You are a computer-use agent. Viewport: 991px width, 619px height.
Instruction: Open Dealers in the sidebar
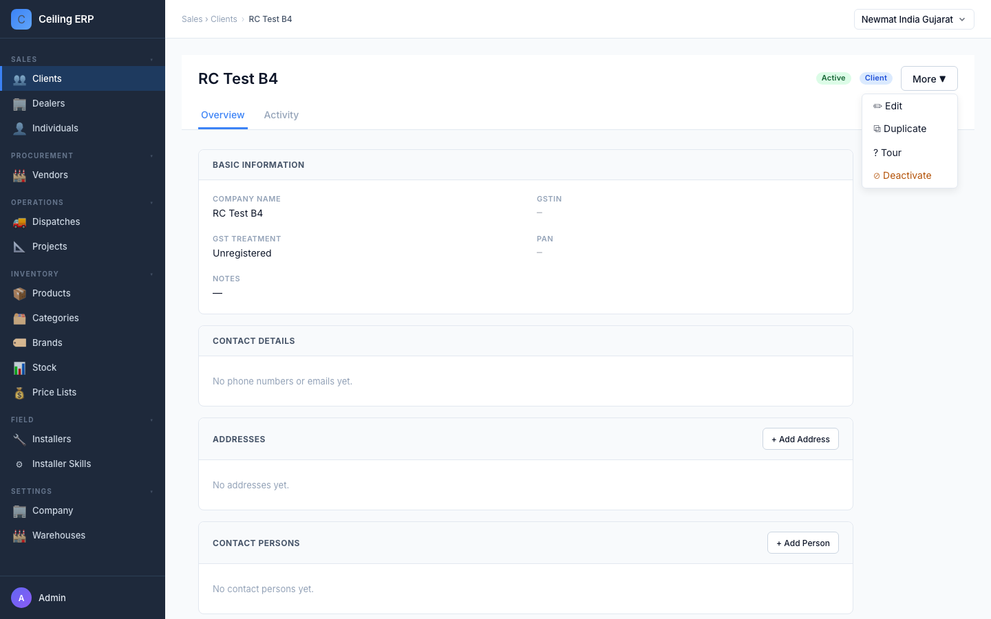click(x=83, y=103)
